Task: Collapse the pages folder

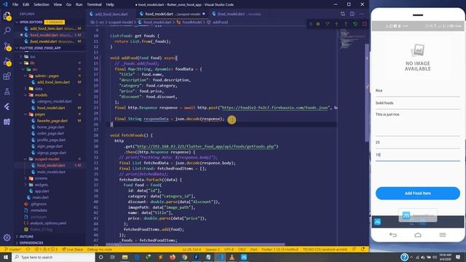Action: point(40,114)
